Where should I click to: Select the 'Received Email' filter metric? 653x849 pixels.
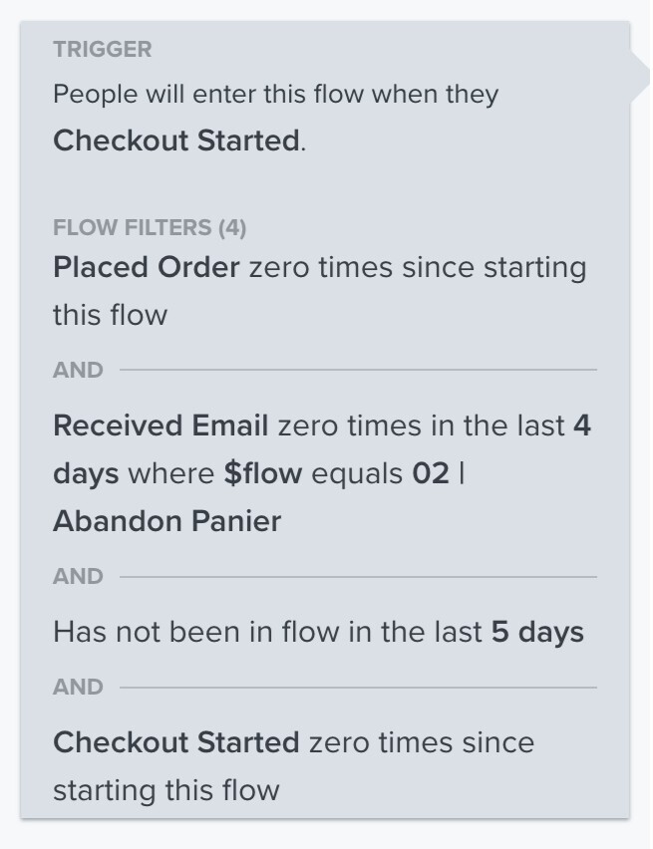pyautogui.click(x=161, y=425)
